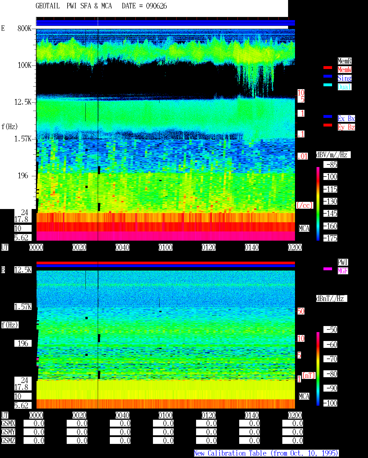This screenshot has height=458, width=368.
Task: Click the -130 color scale value
Action: point(330,201)
